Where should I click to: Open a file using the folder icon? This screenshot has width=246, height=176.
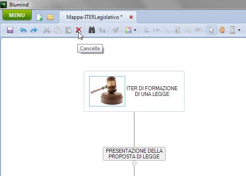point(51,17)
